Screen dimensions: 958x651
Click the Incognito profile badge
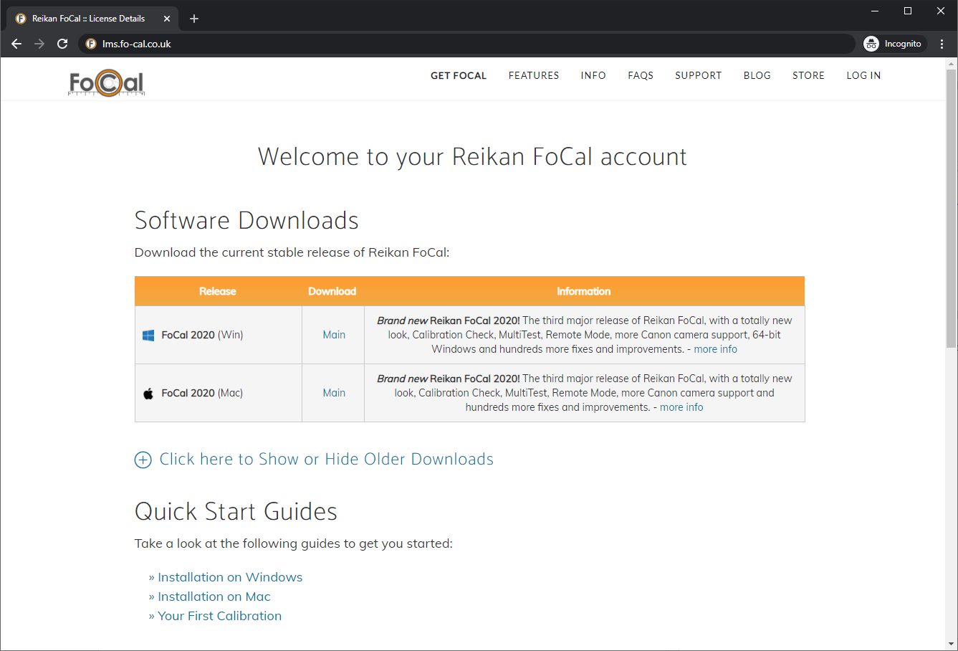coord(894,44)
